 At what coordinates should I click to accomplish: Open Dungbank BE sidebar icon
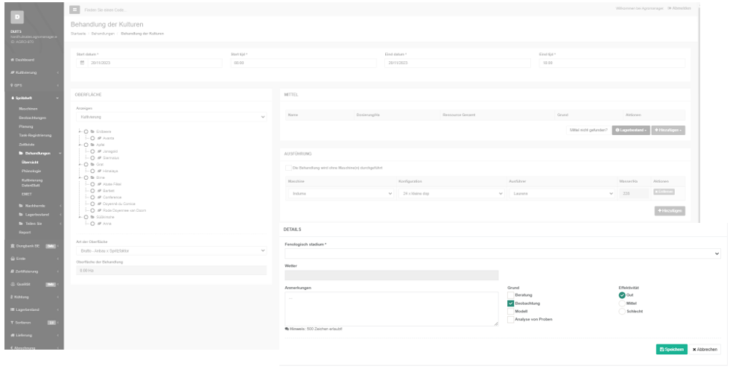point(13,246)
